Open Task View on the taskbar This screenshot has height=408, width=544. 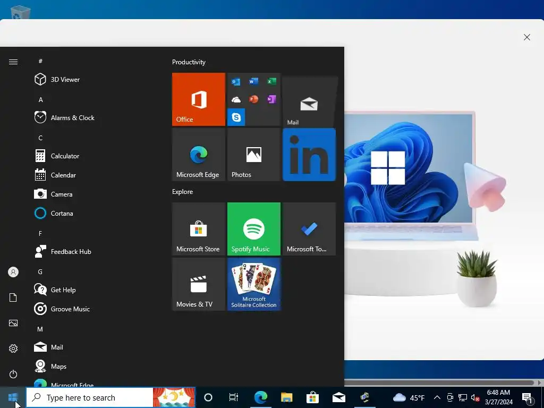coord(234,397)
